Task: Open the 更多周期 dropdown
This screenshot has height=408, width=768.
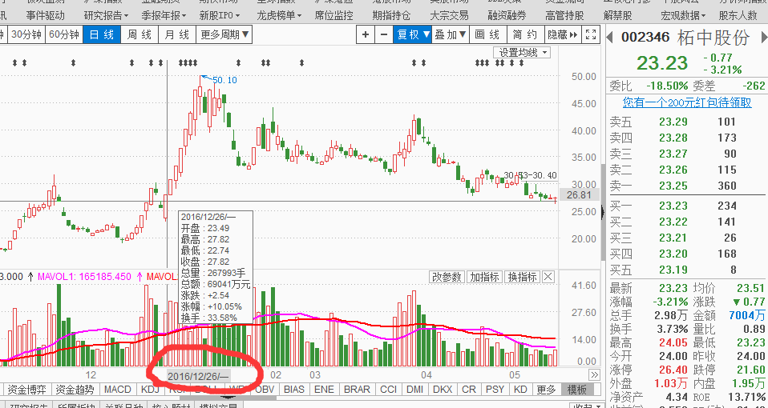Action: pos(224,34)
